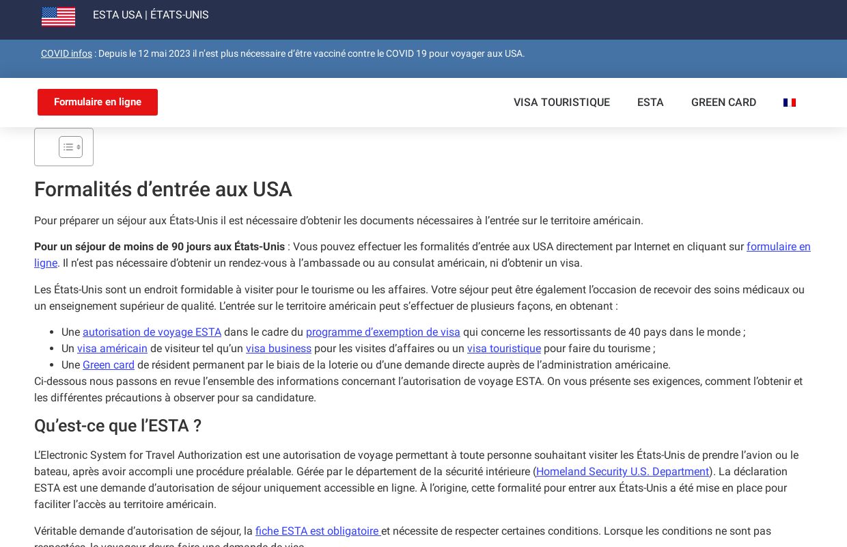Visit the Homeland Security U.S. Department link
847x547 pixels.
[x=622, y=472]
